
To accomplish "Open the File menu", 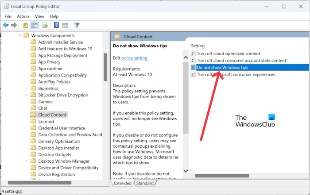I will tap(8, 16).
